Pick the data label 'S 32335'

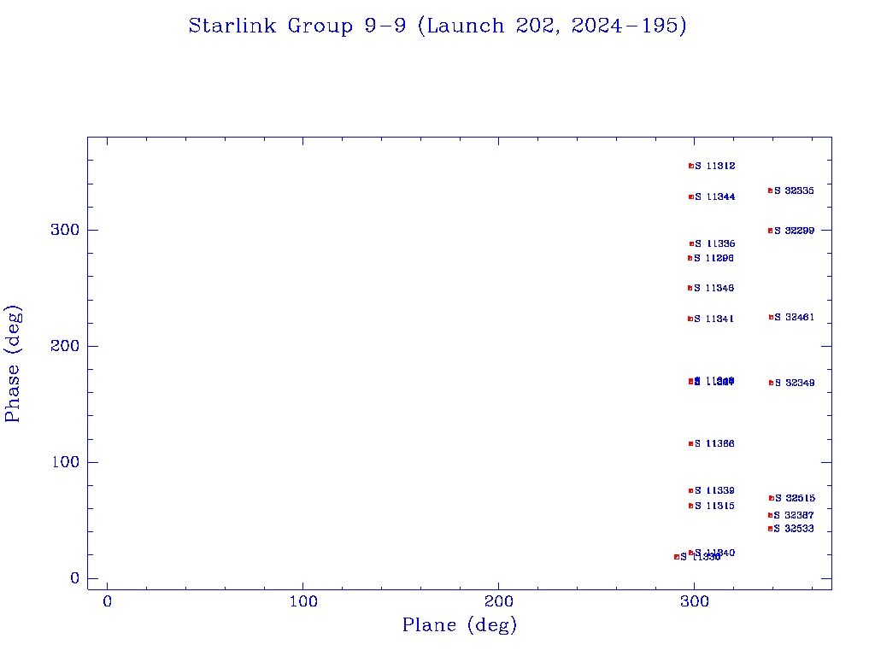pyautogui.click(x=794, y=190)
